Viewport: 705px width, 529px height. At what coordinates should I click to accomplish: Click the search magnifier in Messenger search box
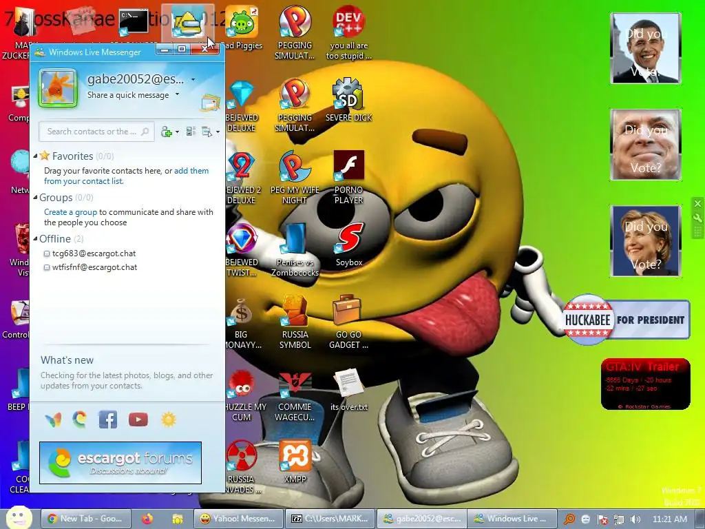145,132
